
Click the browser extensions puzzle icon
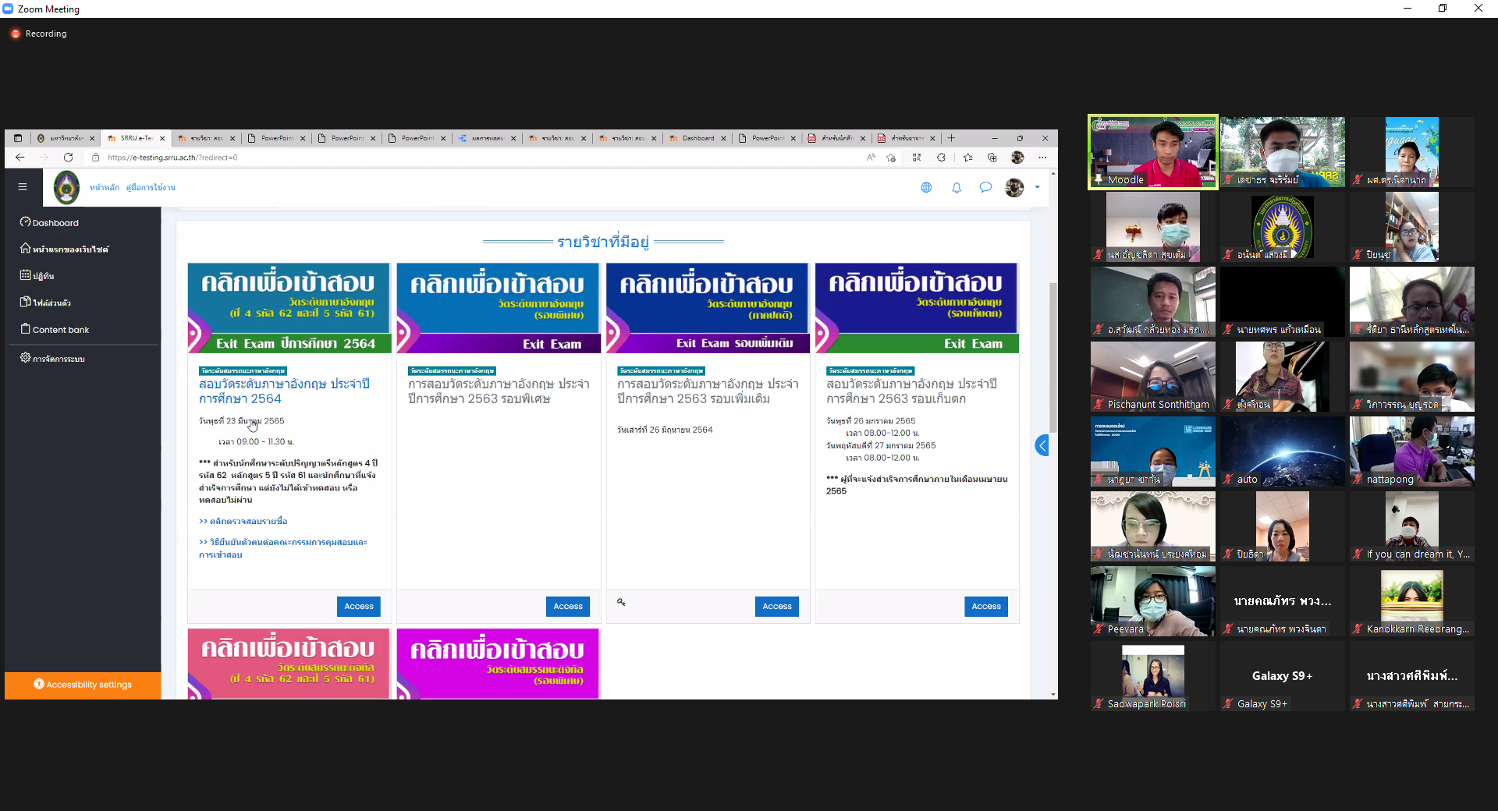(x=941, y=158)
